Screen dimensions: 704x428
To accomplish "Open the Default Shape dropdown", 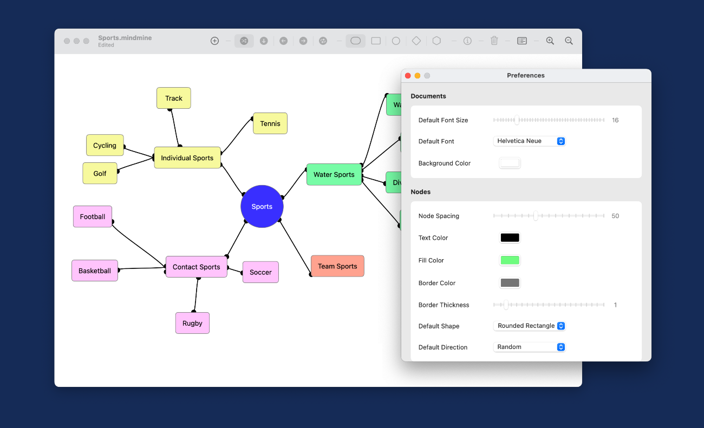I will point(529,326).
